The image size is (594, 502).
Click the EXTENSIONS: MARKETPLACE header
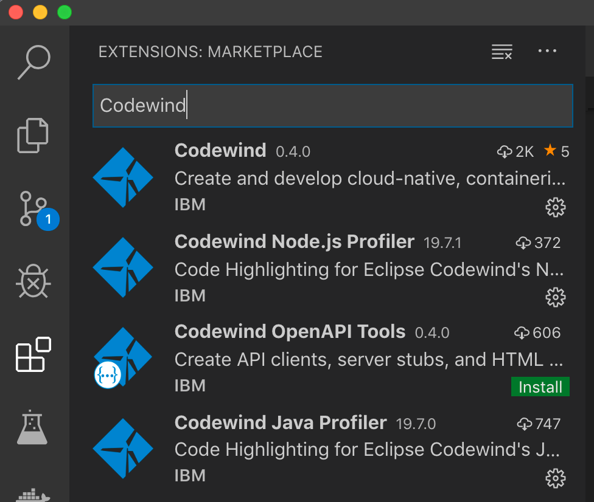pos(210,52)
